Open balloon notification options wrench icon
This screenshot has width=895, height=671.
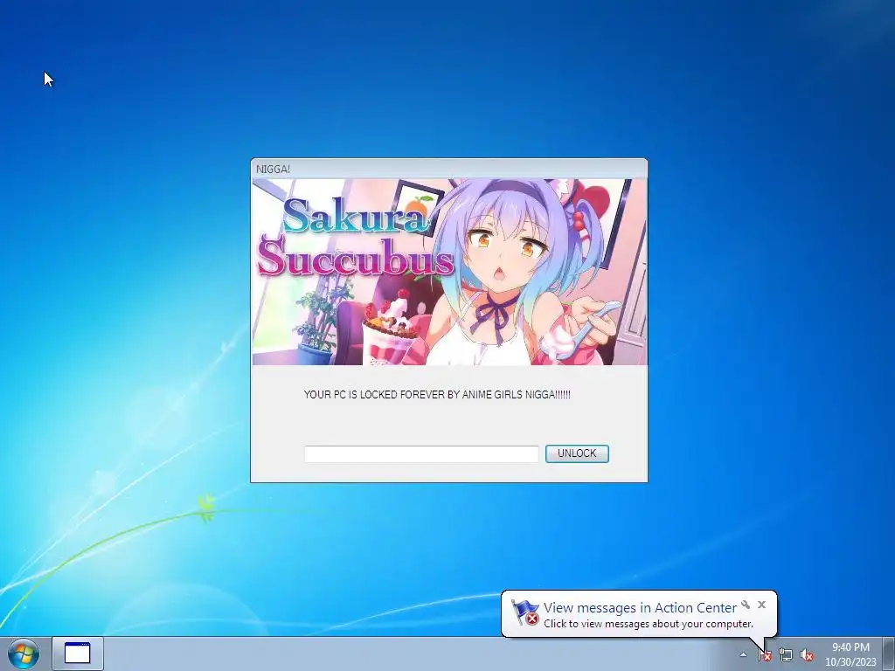tap(746, 605)
